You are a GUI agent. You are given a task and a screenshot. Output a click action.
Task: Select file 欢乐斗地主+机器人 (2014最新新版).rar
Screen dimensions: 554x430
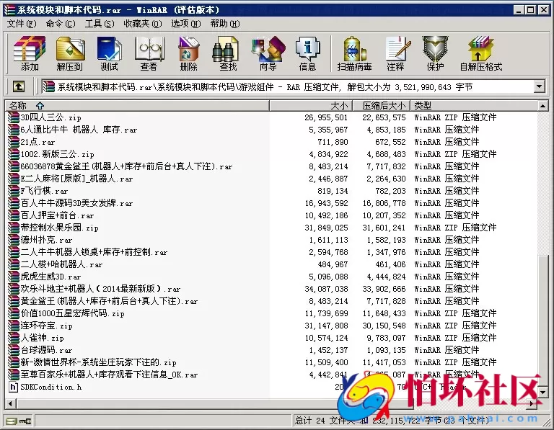click(100, 289)
